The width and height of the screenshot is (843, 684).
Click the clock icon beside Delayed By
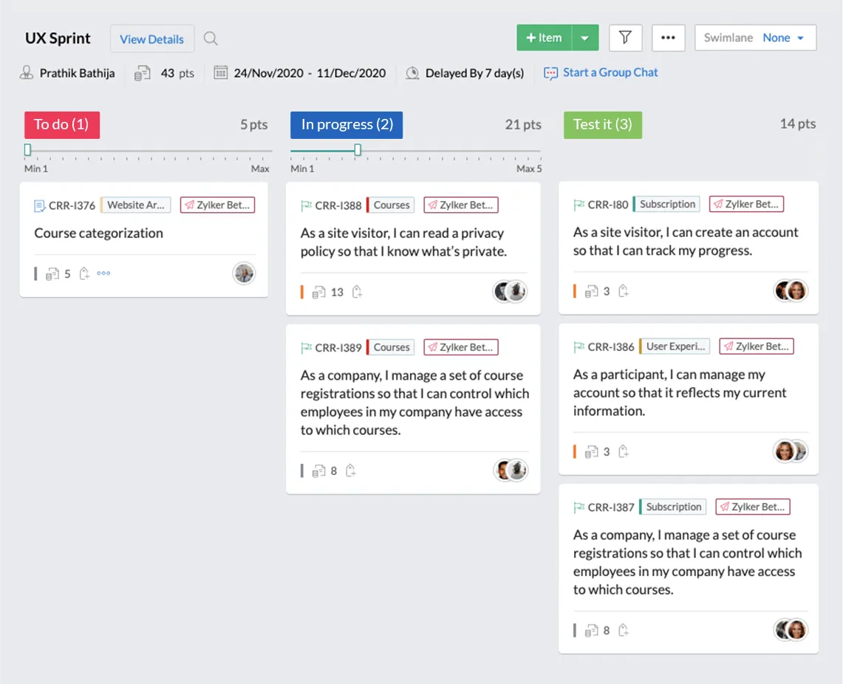tap(412, 72)
